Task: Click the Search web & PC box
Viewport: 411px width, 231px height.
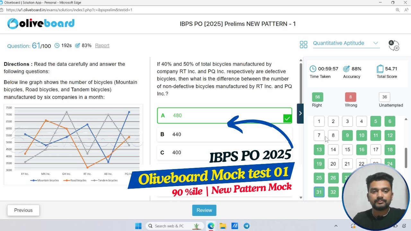Action: click(x=175, y=226)
